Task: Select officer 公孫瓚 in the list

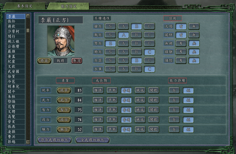Action: coord(16,46)
